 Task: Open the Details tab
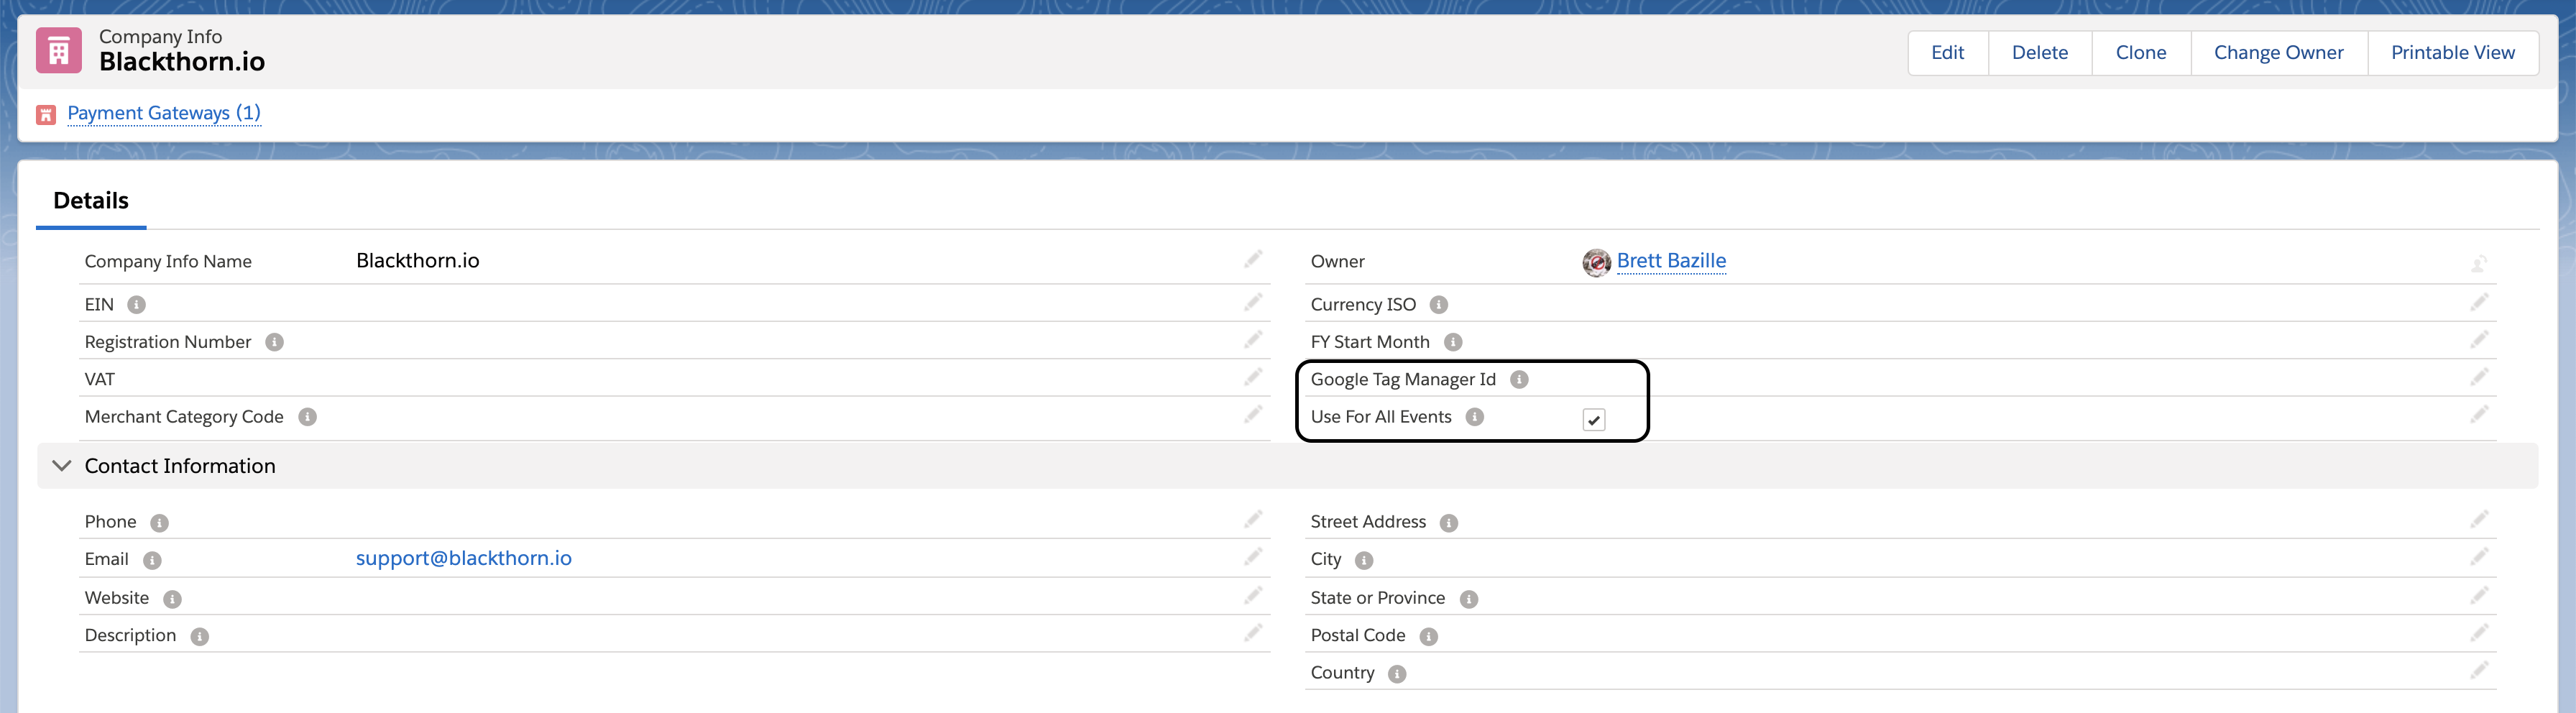tap(91, 201)
